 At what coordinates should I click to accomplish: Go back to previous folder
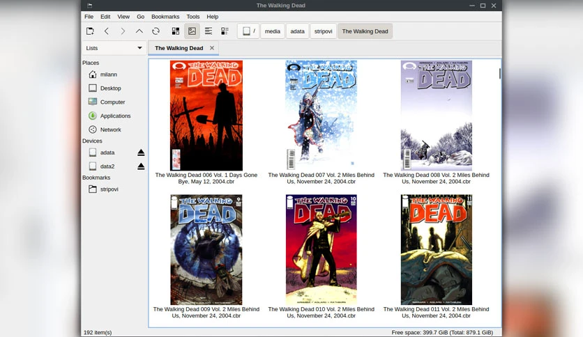point(107,31)
